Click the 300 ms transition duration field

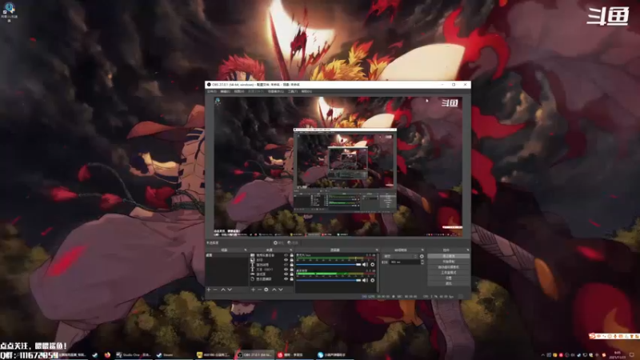404,262
